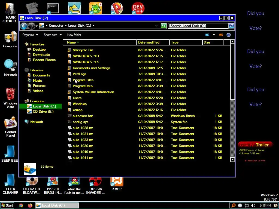This screenshot has height=209, width=279.
Task: Open Music library in navigation pane
Action: pos(37,80)
